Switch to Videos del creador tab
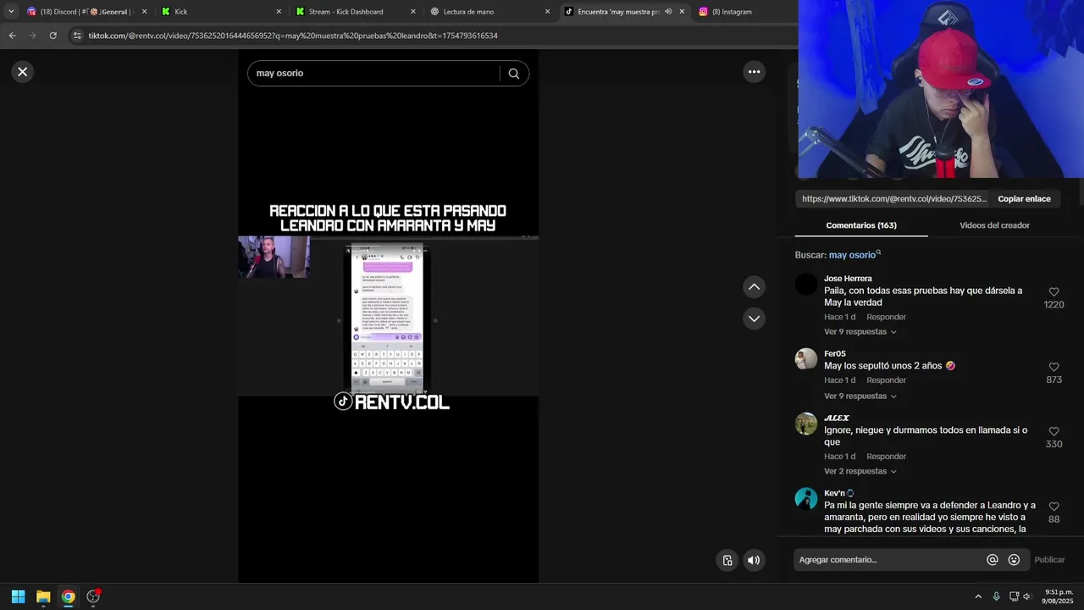This screenshot has width=1084, height=610. 994,225
